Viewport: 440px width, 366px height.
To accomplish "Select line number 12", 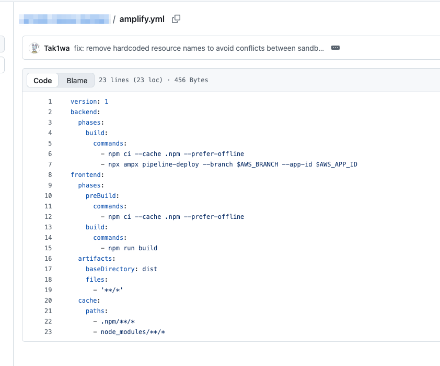I will (48, 217).
